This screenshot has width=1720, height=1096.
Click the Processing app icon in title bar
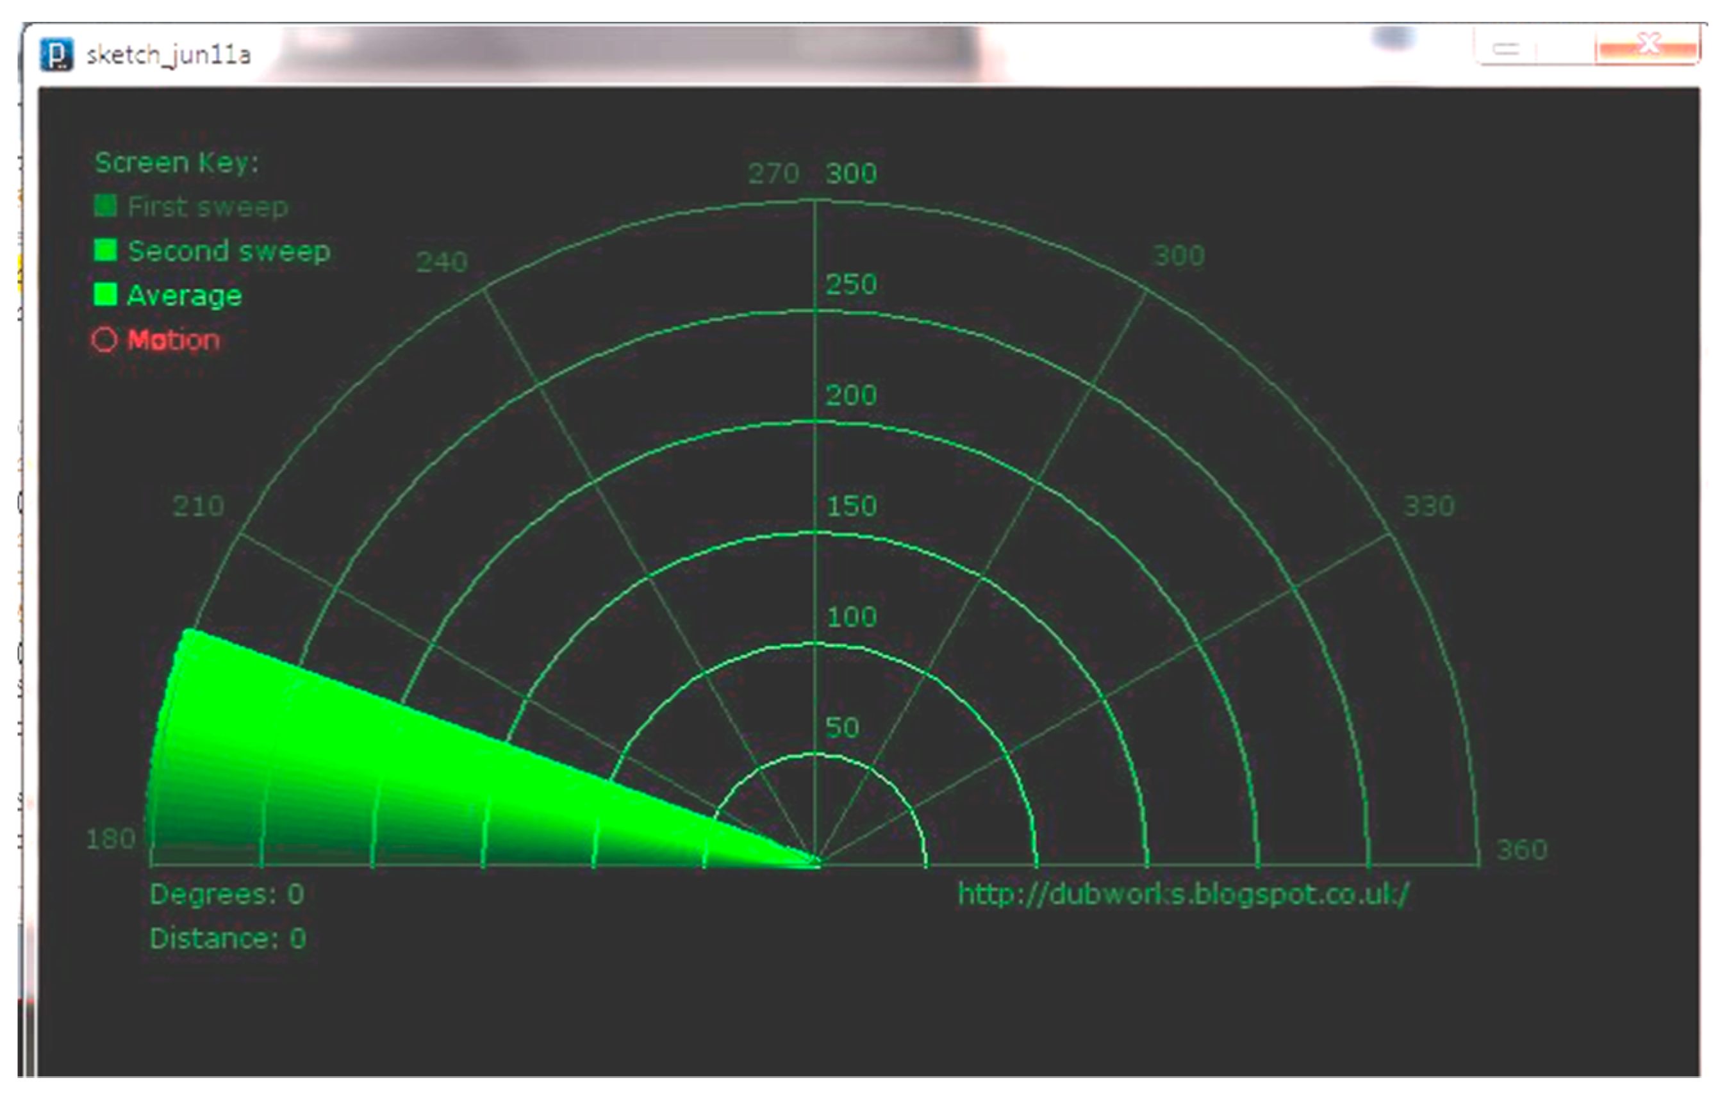[56, 54]
